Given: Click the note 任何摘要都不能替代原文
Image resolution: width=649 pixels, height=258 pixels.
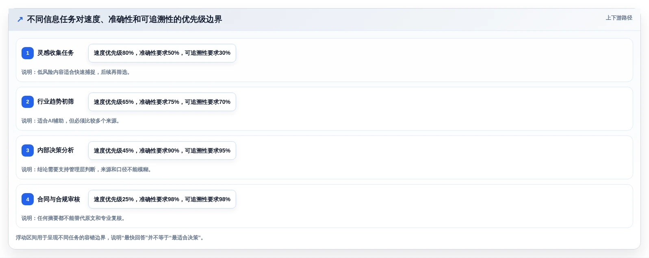Looking at the screenshot, I should 73,218.
